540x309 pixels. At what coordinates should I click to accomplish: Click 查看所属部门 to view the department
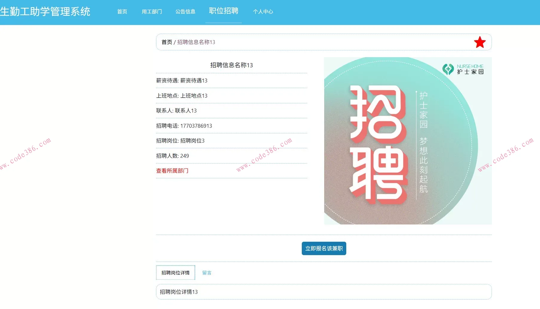172,171
